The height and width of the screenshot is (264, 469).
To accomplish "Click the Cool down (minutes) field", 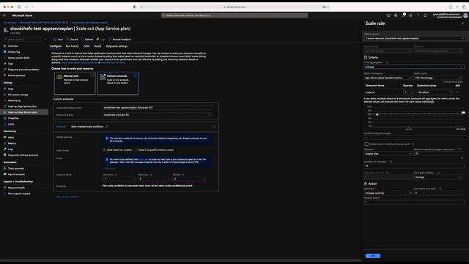I will pyautogui.click(x=438, y=193).
